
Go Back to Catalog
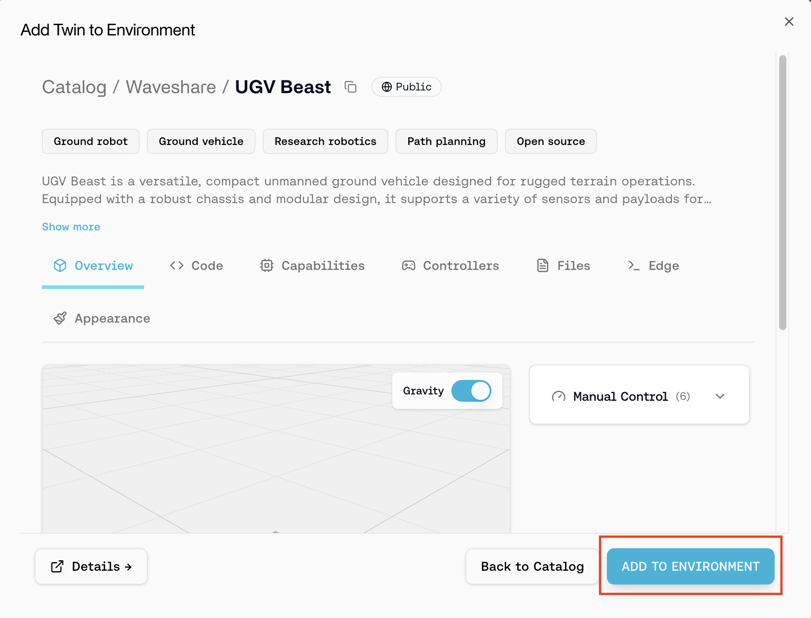point(532,566)
